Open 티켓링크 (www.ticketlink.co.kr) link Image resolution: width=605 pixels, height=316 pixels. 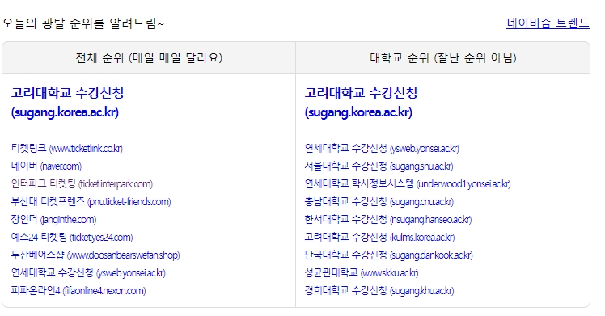[67, 148]
